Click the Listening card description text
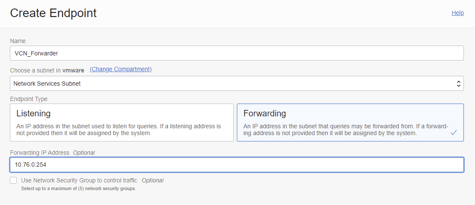This screenshot has width=475, height=205. (118, 130)
